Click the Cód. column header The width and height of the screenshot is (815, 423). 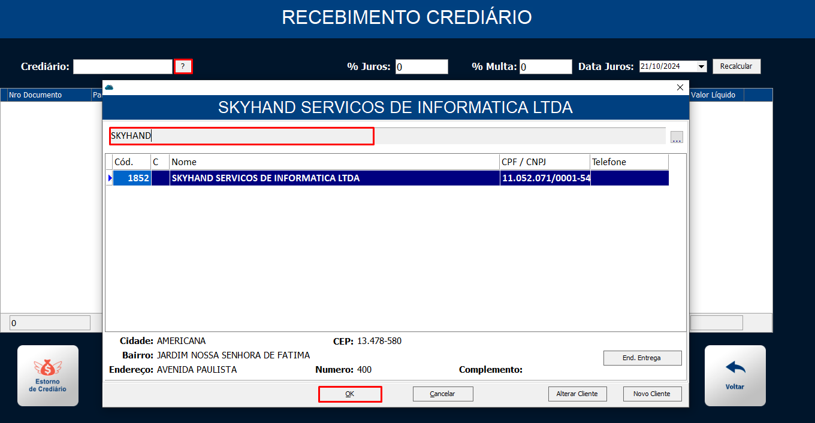pos(131,162)
